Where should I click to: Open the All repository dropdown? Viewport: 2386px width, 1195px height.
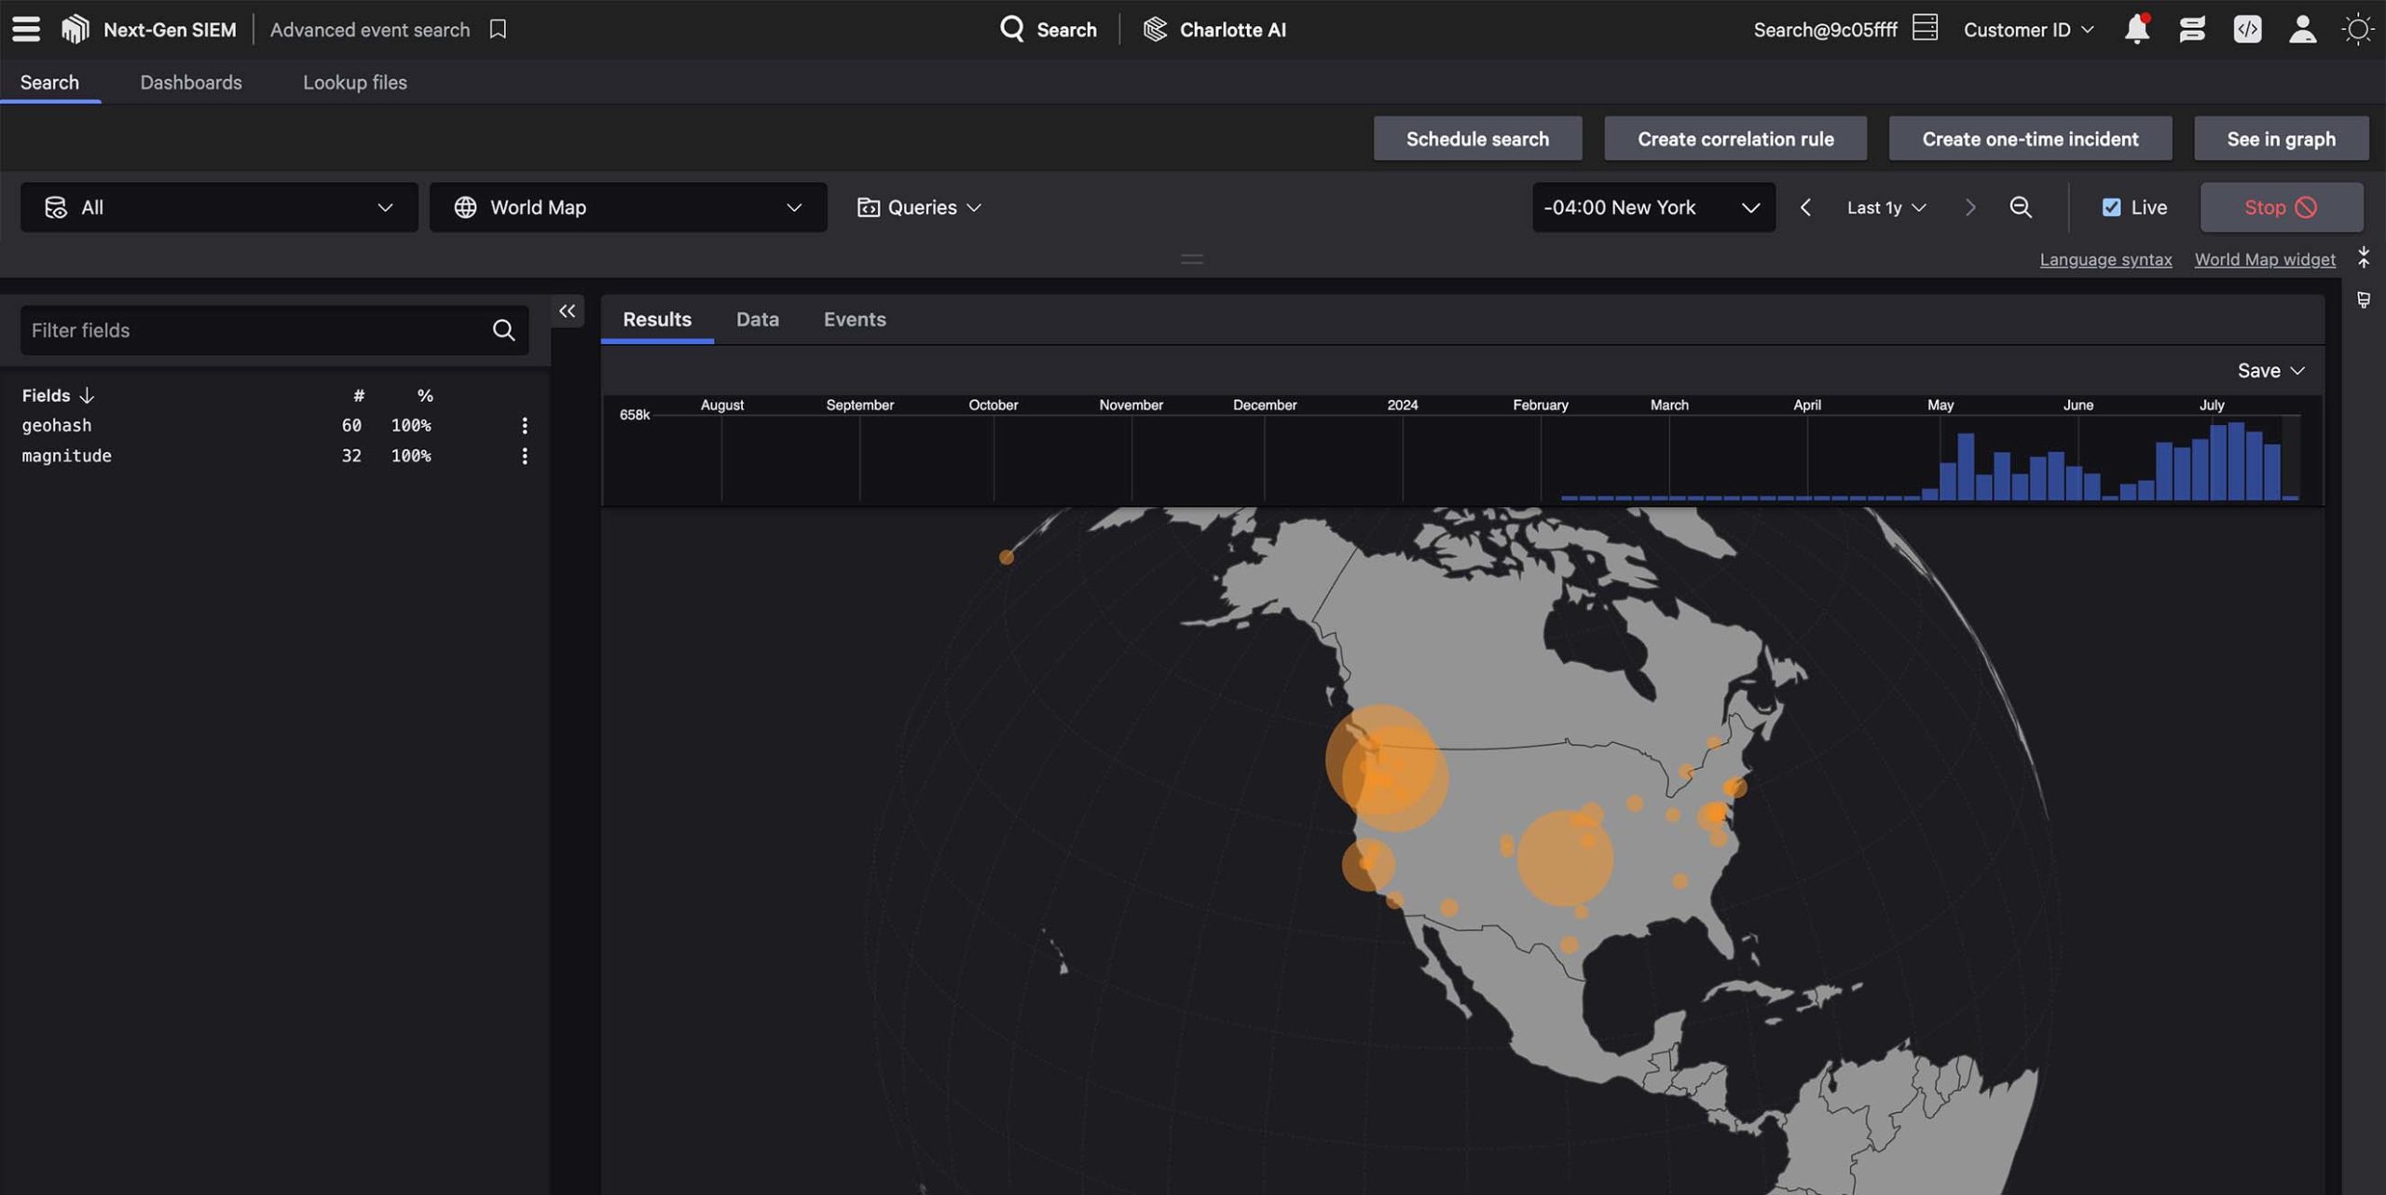tap(219, 207)
